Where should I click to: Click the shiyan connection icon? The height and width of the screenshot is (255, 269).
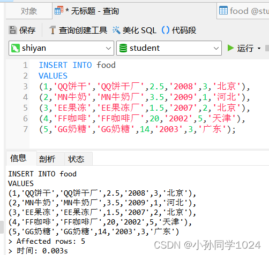coord(16,48)
